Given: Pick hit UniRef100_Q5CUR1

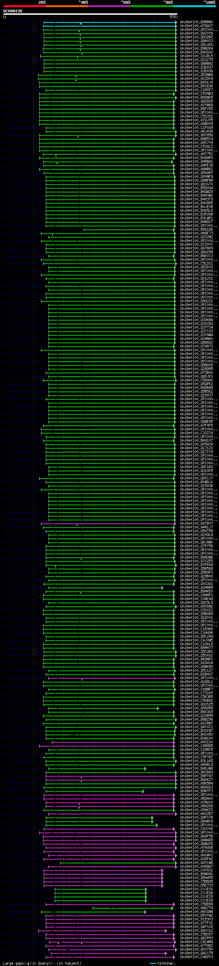Looking at the screenshot, I should click(196, 652).
